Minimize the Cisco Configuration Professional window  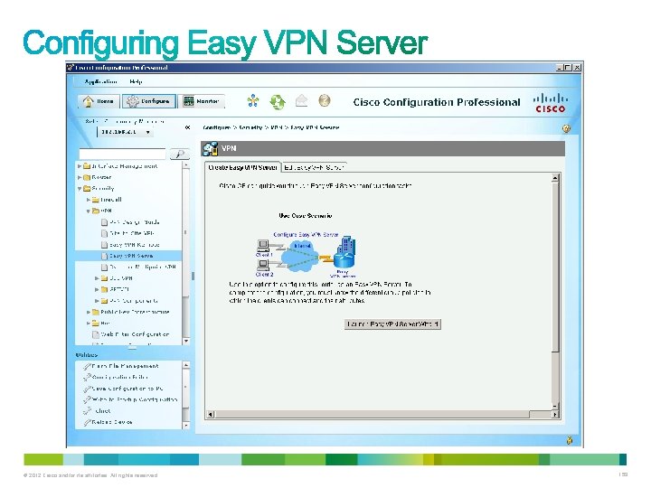(x=560, y=68)
